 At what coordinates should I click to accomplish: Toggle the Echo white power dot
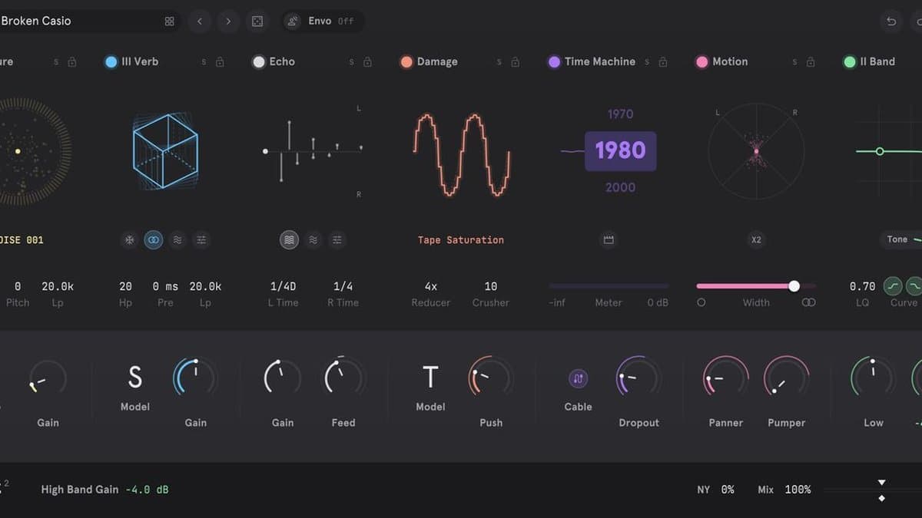click(x=259, y=62)
